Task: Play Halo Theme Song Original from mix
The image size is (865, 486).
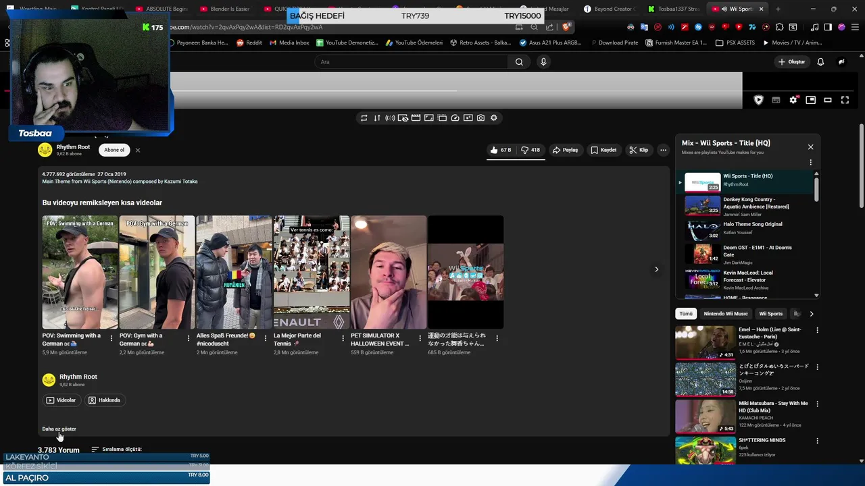Action: [x=747, y=230]
